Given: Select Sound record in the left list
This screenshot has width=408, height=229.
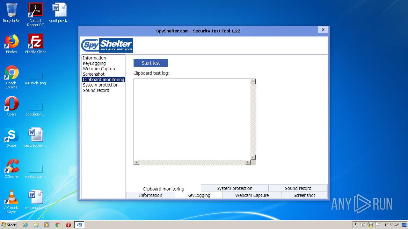Looking at the screenshot, I should (x=104, y=90).
